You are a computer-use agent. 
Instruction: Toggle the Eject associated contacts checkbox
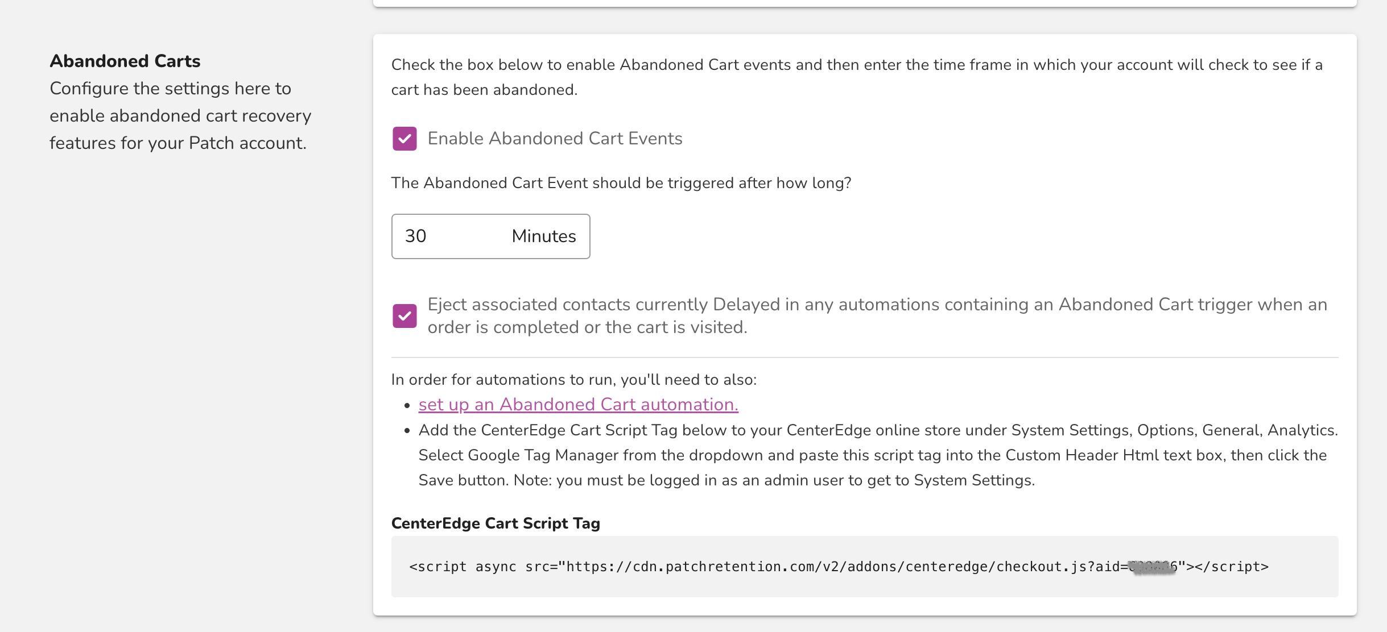[x=404, y=316]
